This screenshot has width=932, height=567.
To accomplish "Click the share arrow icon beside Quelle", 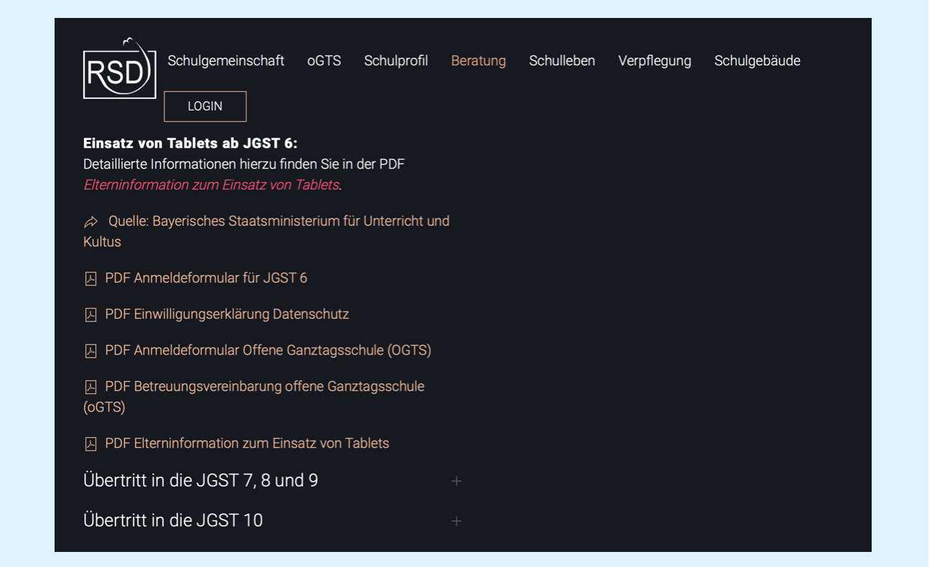I will [x=90, y=222].
